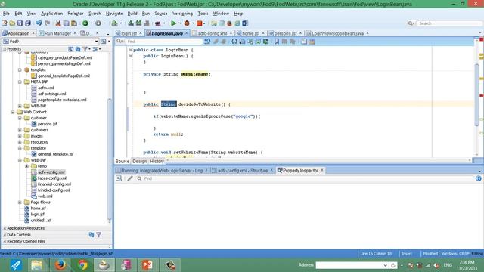This screenshot has width=484, height=272.
Task: Click the editor vertical scrollbar
Action: point(477,94)
